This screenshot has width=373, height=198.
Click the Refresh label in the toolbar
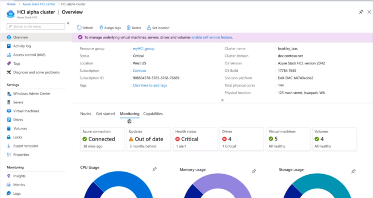[88, 28]
